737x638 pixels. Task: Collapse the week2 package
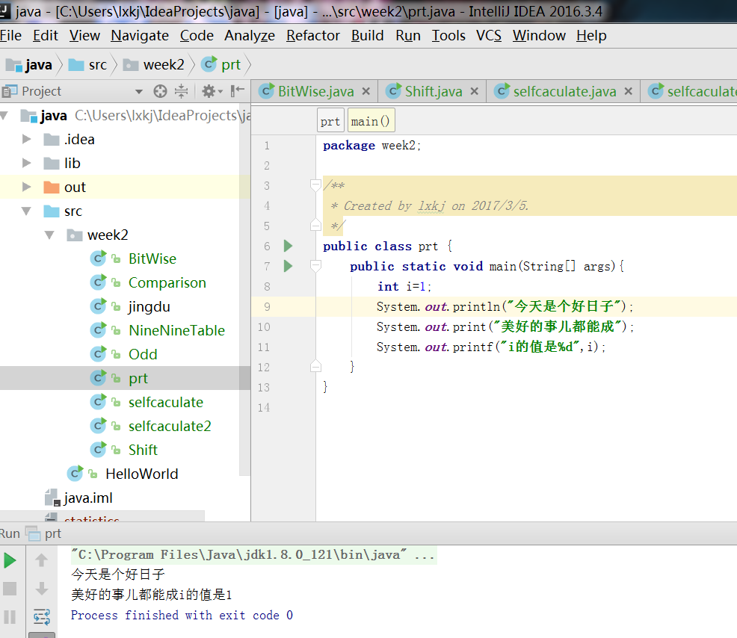49,235
